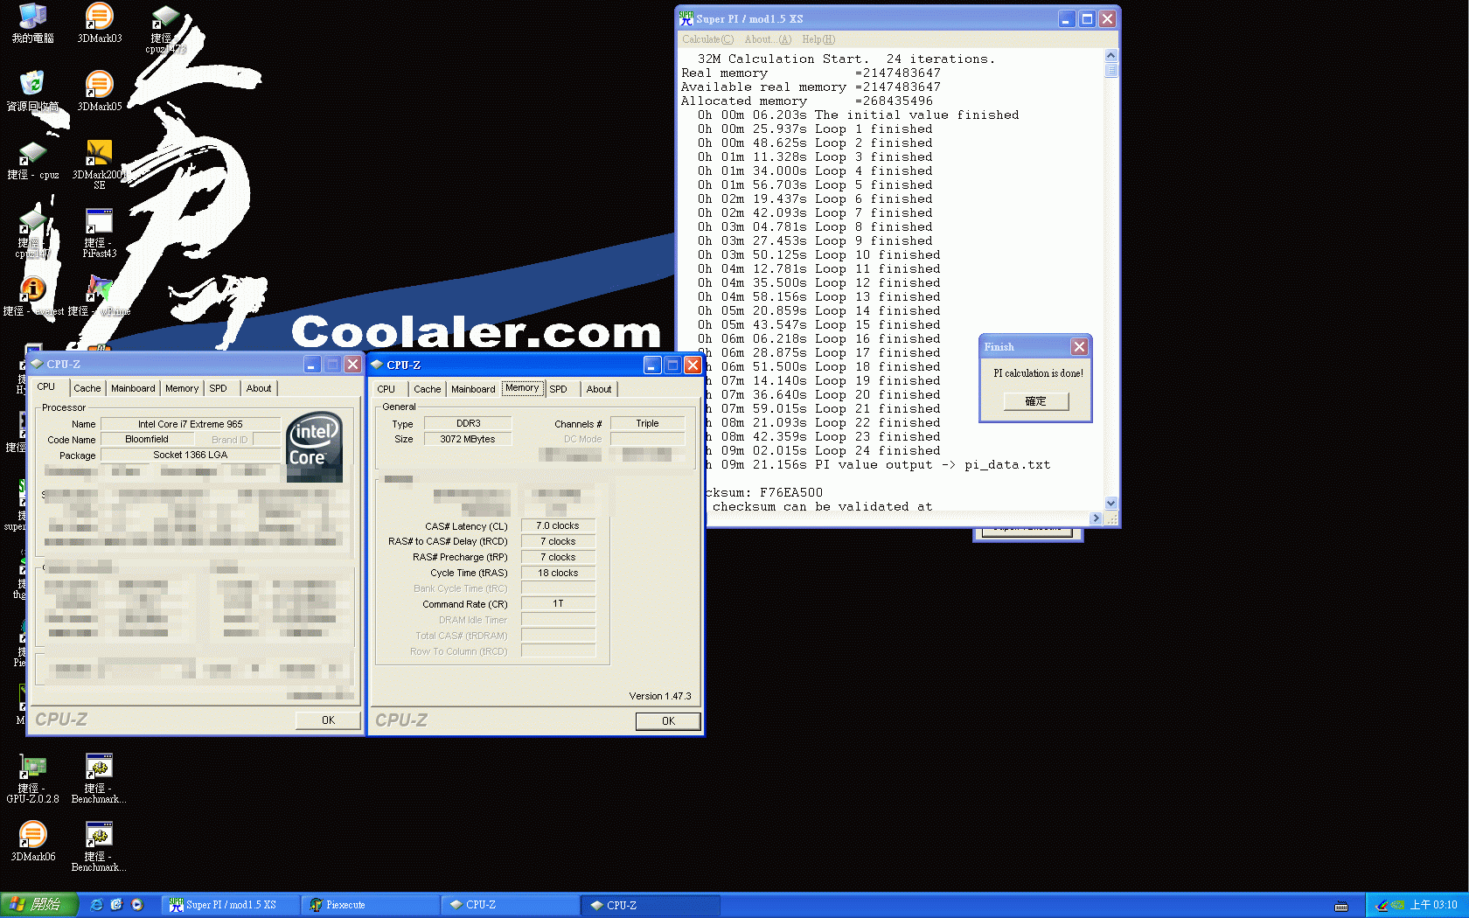This screenshot has height=918, width=1469.
Task: Click the keyboard language bar icon in taskbar
Action: point(1341,906)
